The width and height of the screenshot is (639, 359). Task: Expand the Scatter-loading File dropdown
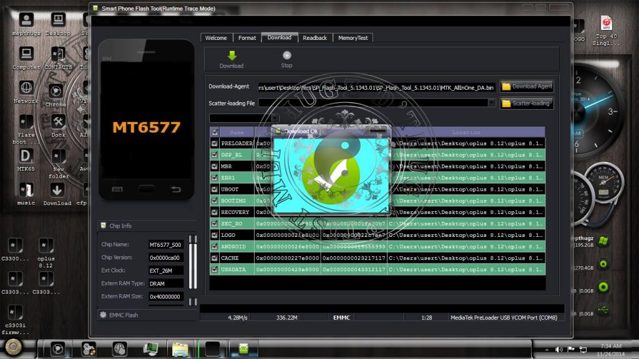[x=492, y=103]
